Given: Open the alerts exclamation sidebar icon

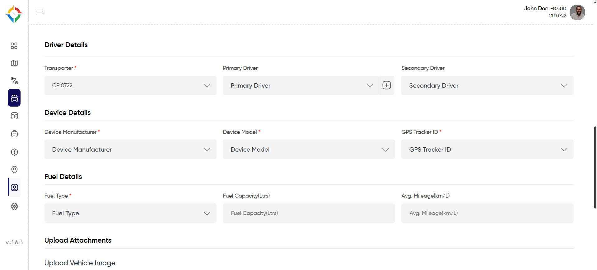Looking at the screenshot, I should tap(14, 152).
